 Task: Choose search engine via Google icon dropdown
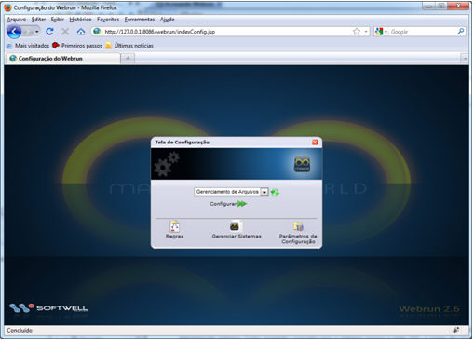pyautogui.click(x=381, y=32)
